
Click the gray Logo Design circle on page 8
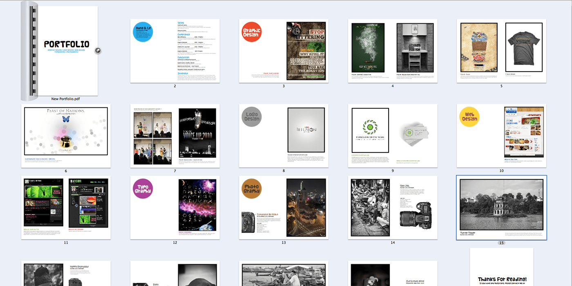pos(251,117)
